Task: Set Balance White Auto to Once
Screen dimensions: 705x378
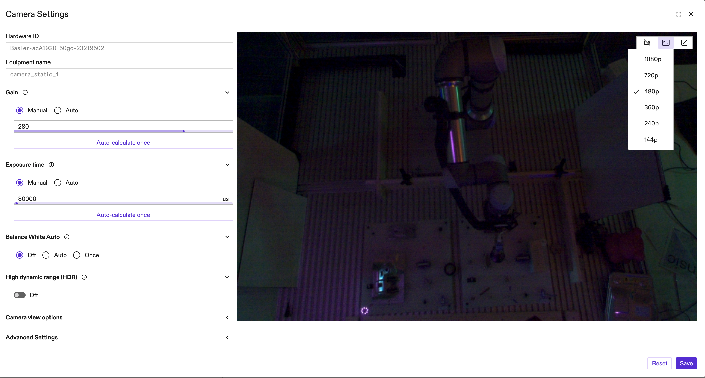Action: [77, 255]
